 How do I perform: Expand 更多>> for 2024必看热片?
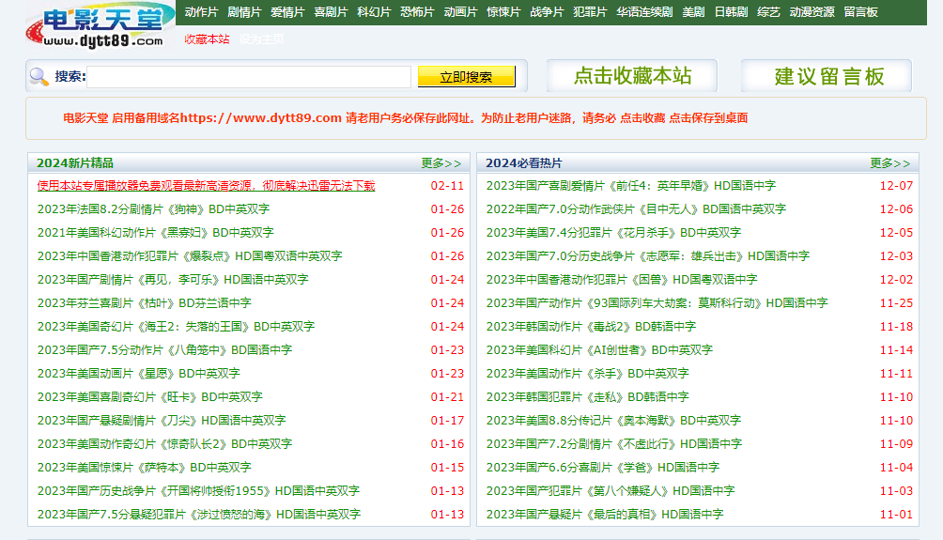point(889,162)
